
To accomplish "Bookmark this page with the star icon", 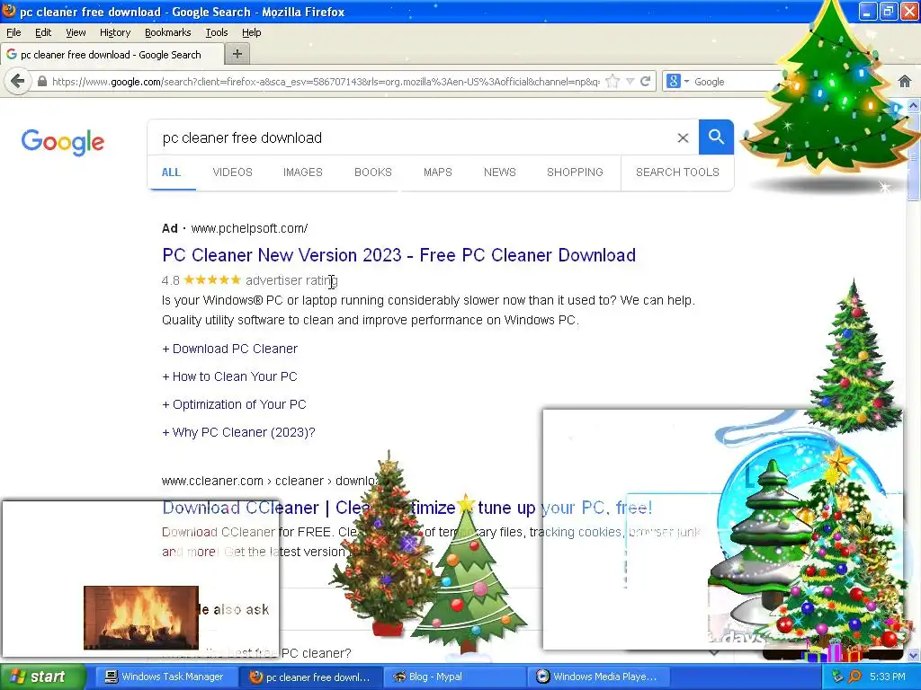I will (613, 82).
